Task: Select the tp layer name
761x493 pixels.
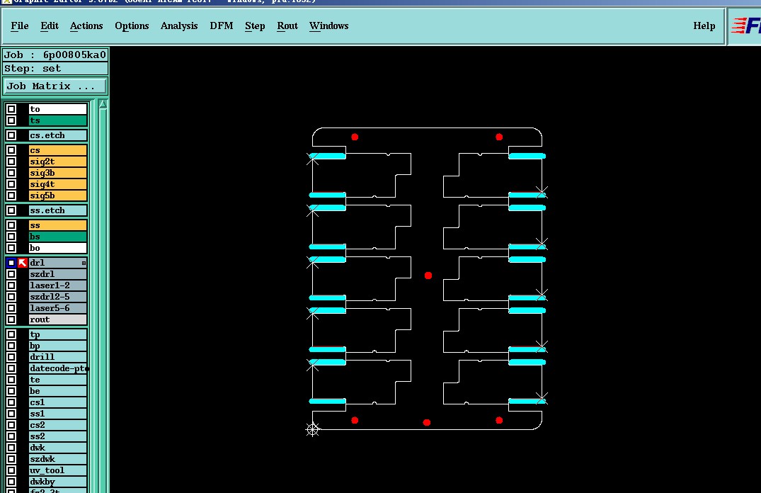Action: pyautogui.click(x=58, y=334)
